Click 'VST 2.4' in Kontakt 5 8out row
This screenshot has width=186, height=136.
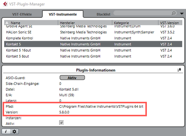(166, 56)
